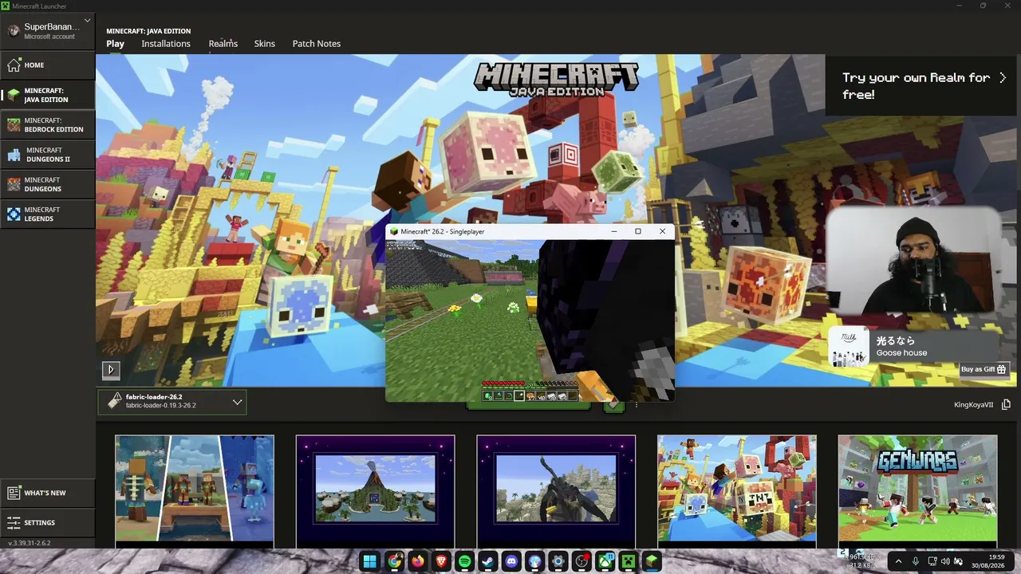The image size is (1021, 574).
Task: Select Minecraft: Java Edition in the sidebar
Action: pos(48,95)
